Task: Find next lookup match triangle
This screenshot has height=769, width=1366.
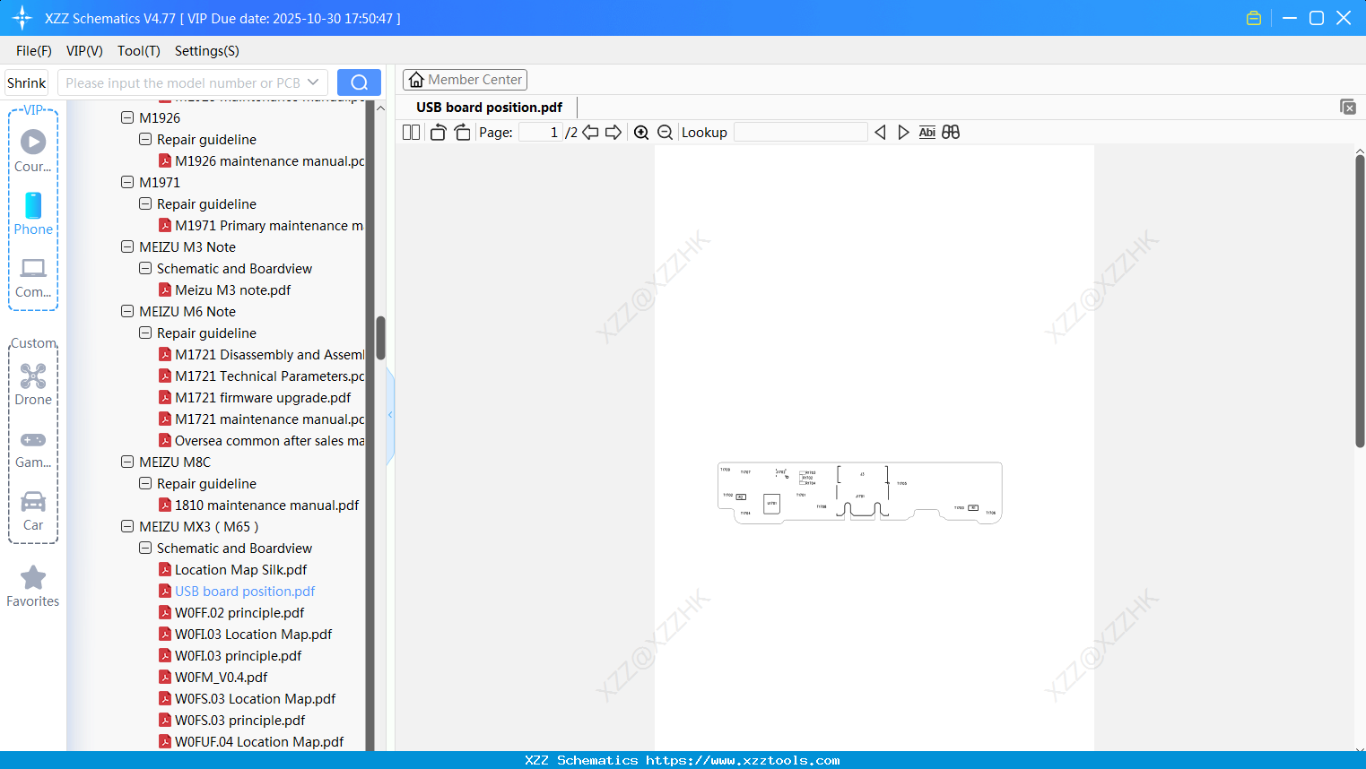Action: click(x=903, y=133)
